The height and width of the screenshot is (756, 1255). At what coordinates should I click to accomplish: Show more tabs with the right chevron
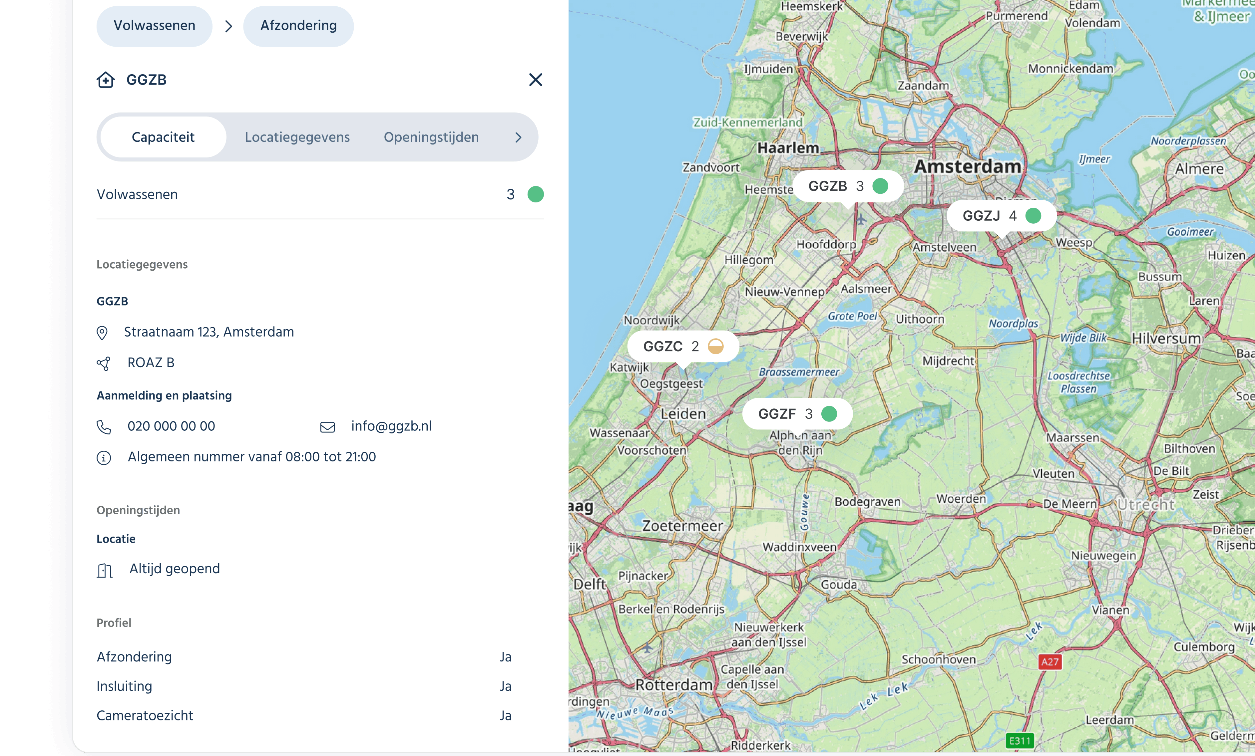(x=518, y=137)
